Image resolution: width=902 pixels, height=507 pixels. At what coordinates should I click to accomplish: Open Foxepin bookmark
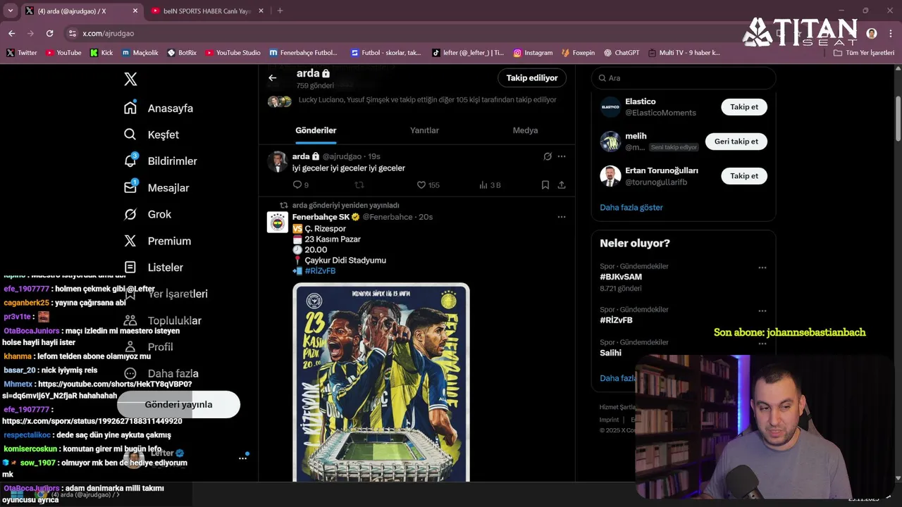click(578, 53)
